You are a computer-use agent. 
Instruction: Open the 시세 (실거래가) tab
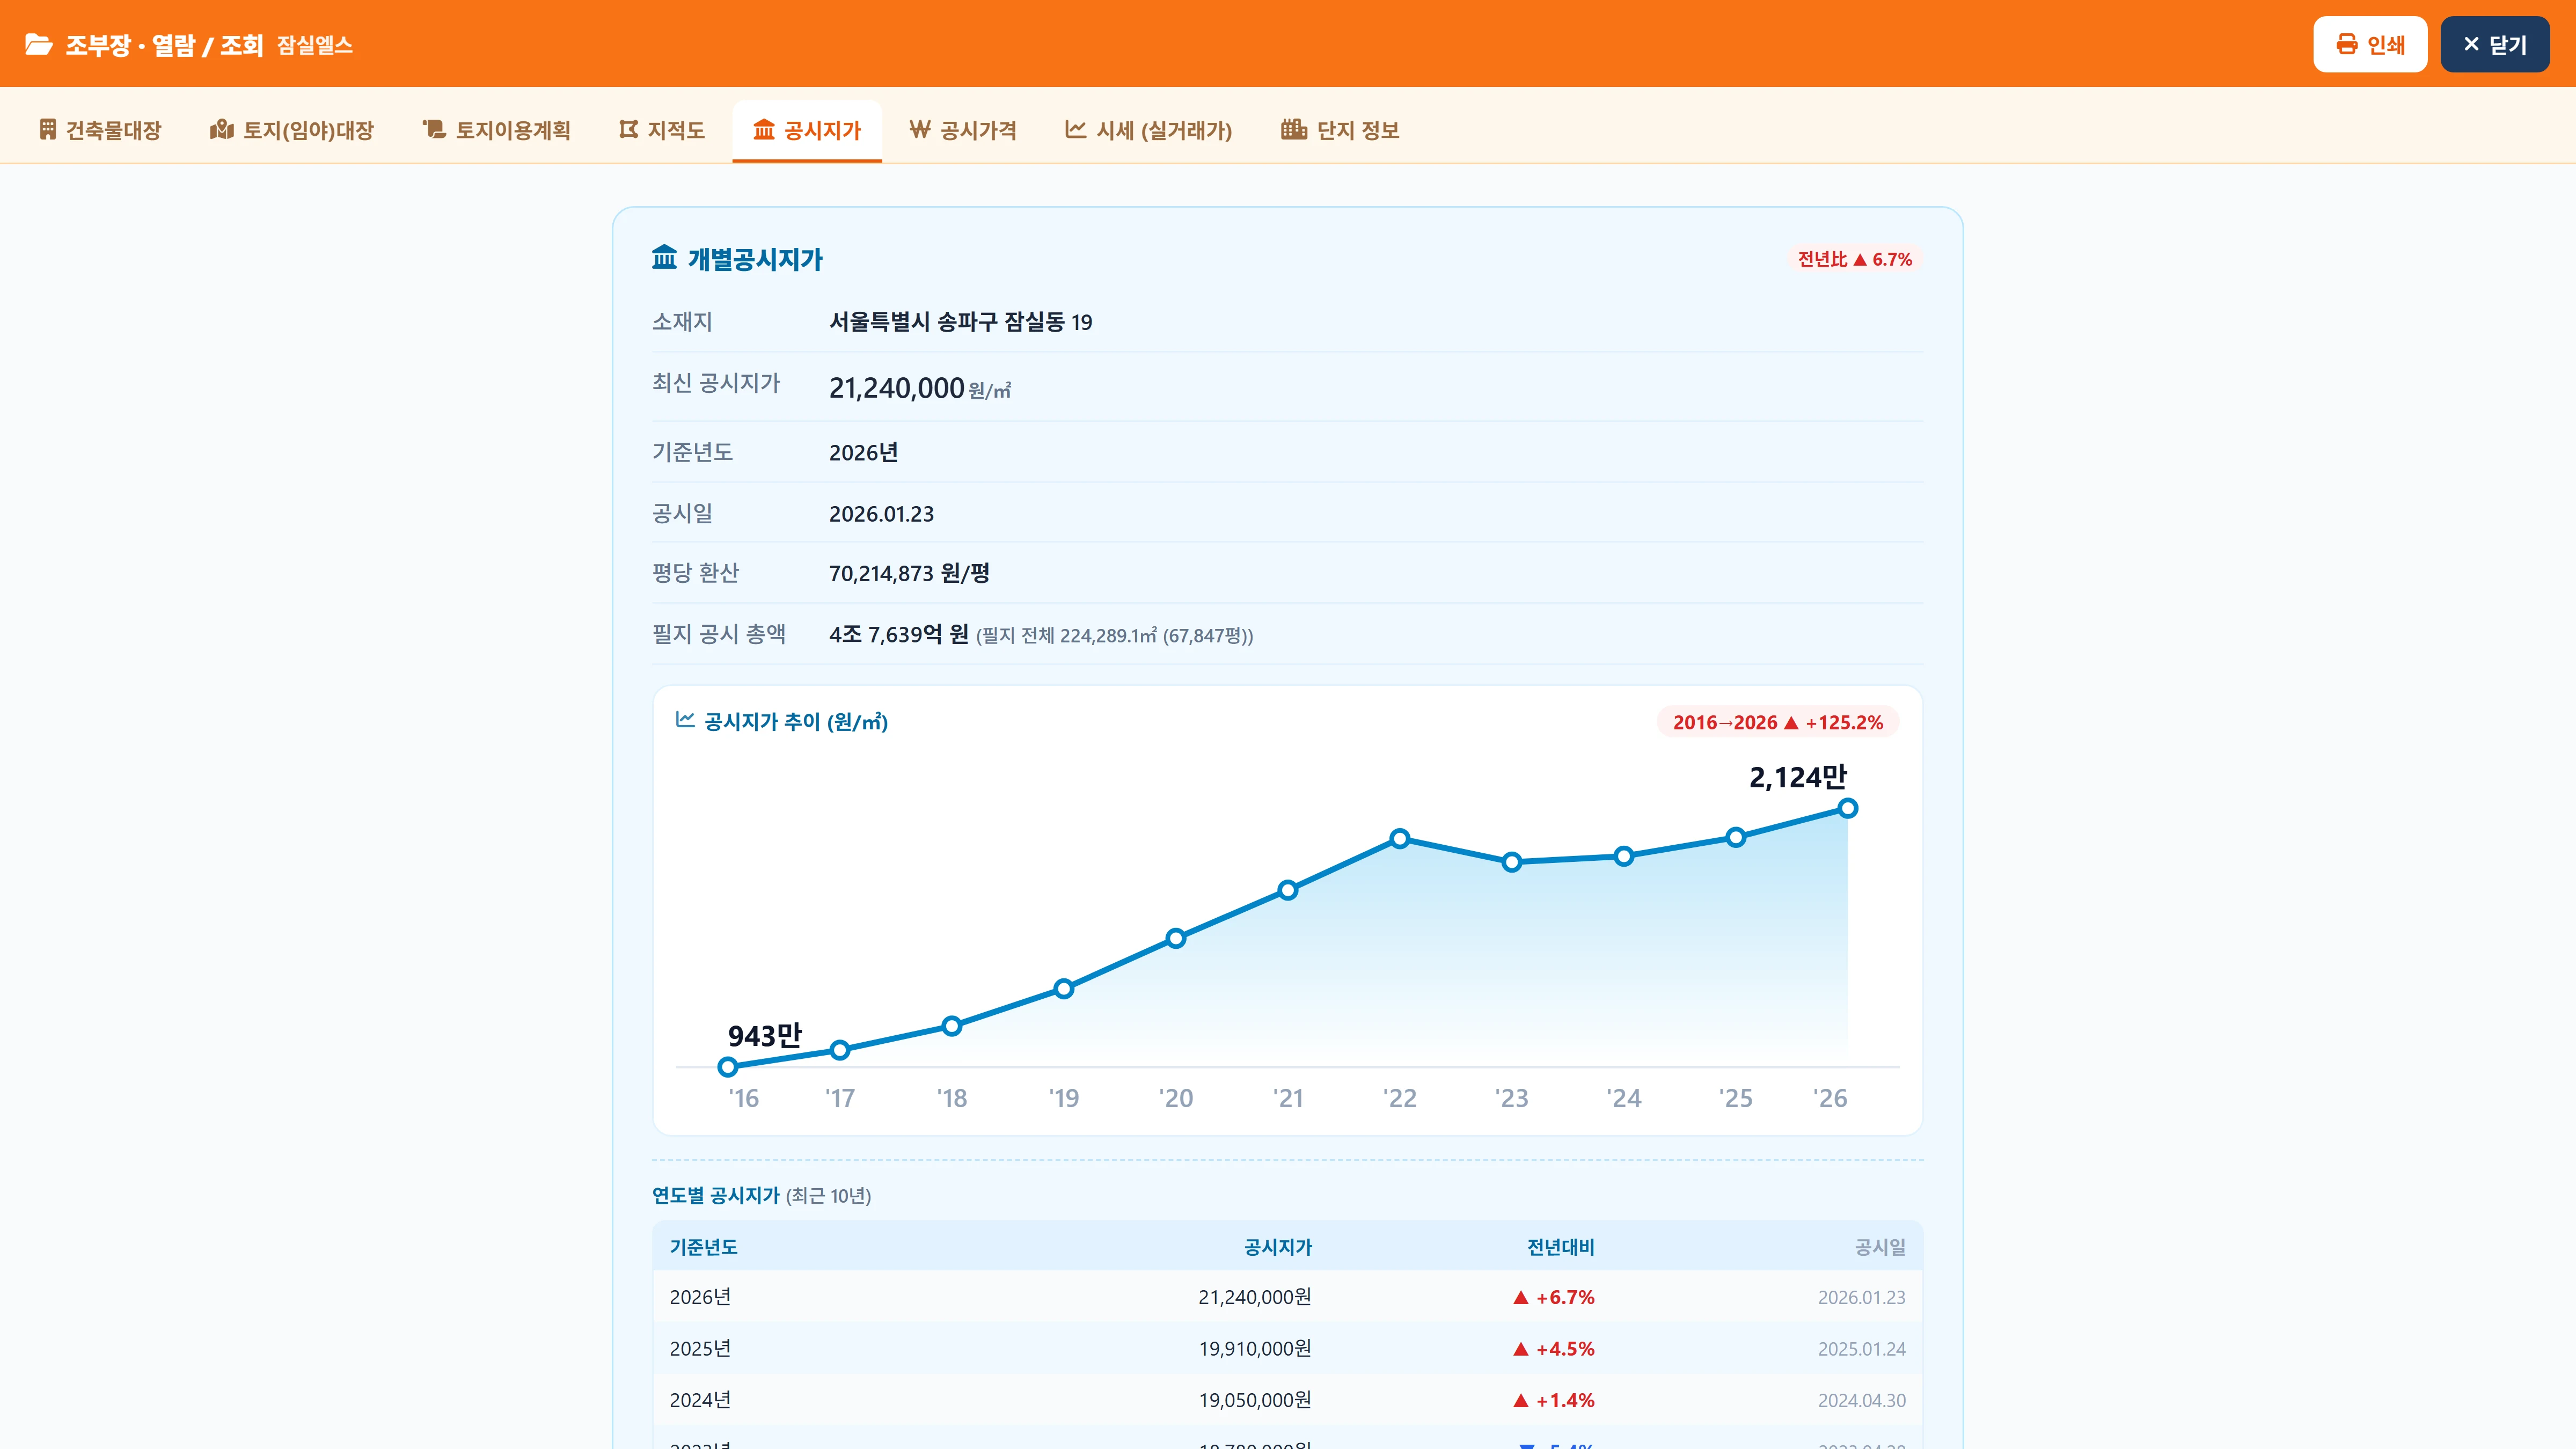click(1149, 130)
